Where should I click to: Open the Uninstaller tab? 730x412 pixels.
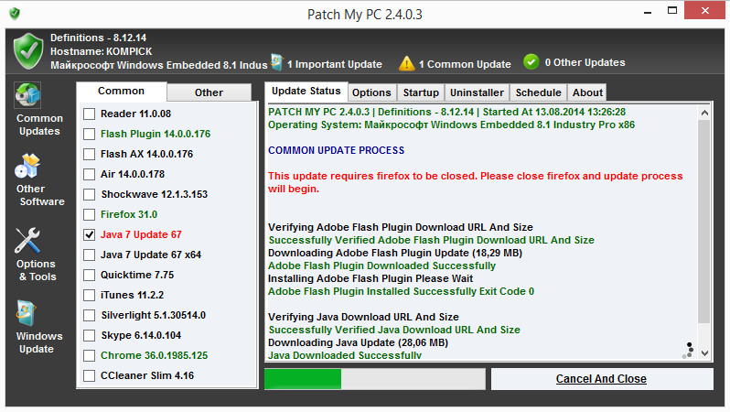(477, 92)
